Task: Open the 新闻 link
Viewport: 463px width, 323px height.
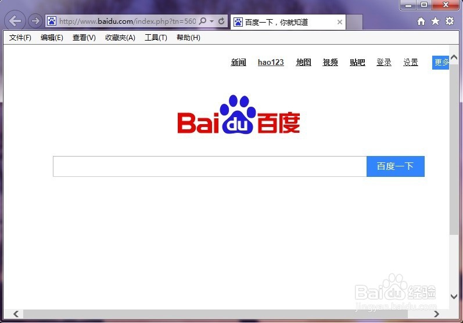Action: pos(238,62)
